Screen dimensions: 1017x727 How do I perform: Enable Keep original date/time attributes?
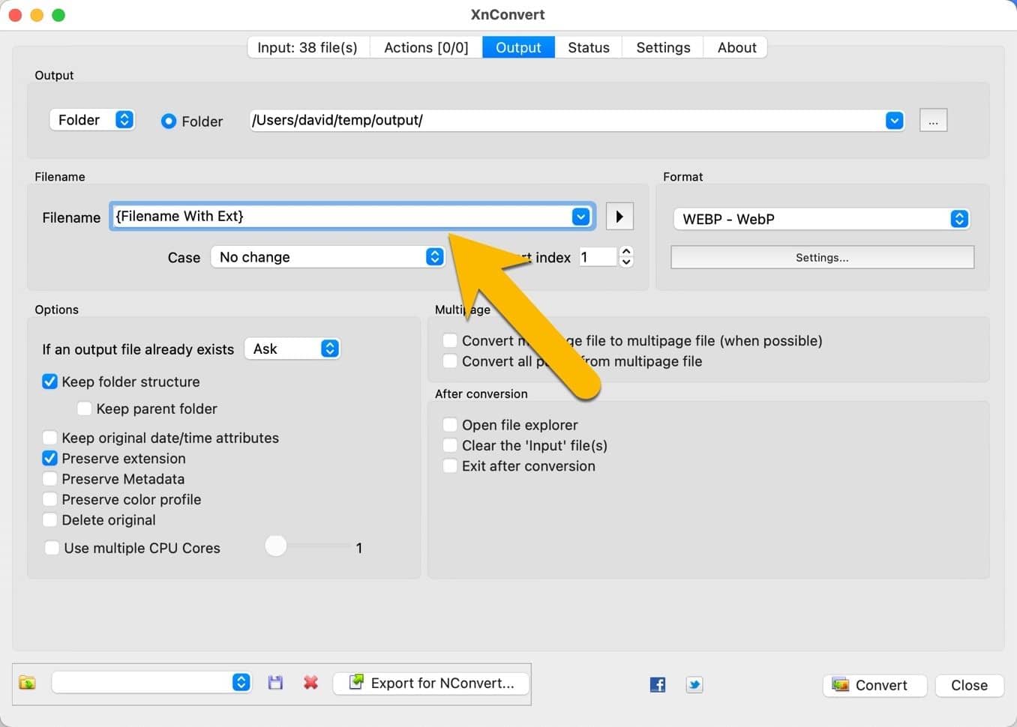(50, 438)
